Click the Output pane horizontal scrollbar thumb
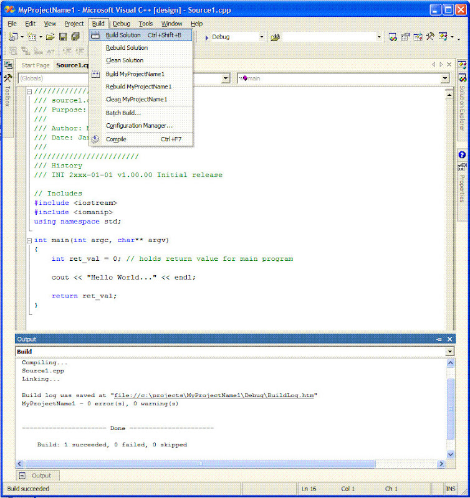470x498 pixels. tap(200, 464)
